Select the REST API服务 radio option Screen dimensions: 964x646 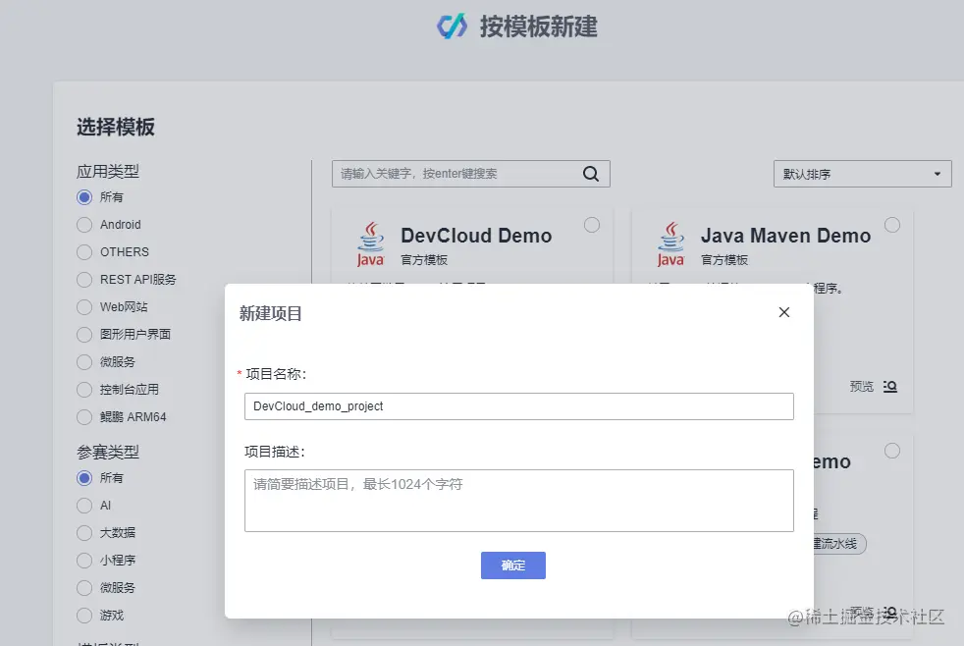click(x=84, y=280)
